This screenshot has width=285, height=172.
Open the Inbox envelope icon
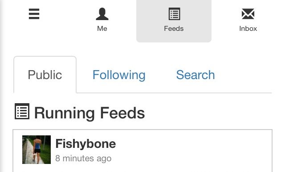click(x=248, y=14)
